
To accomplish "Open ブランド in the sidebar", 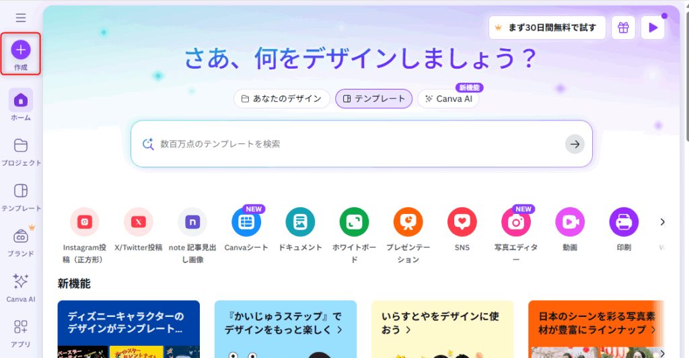I will pyautogui.click(x=21, y=242).
